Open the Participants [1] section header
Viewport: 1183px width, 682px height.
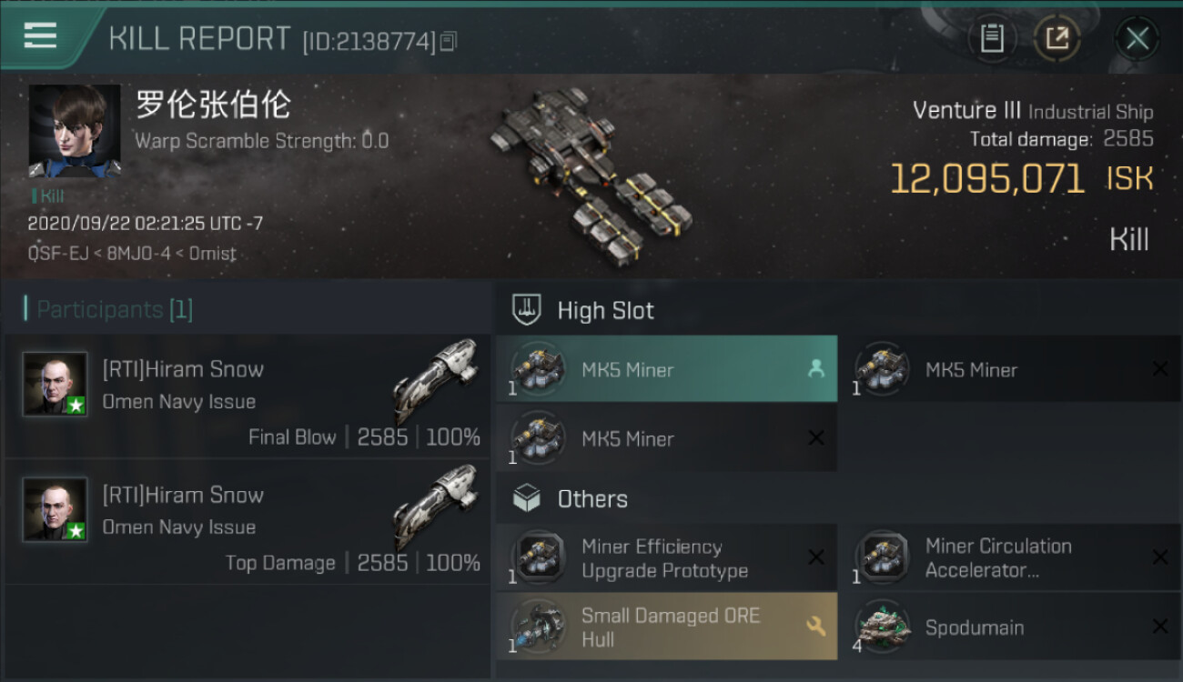tap(115, 309)
